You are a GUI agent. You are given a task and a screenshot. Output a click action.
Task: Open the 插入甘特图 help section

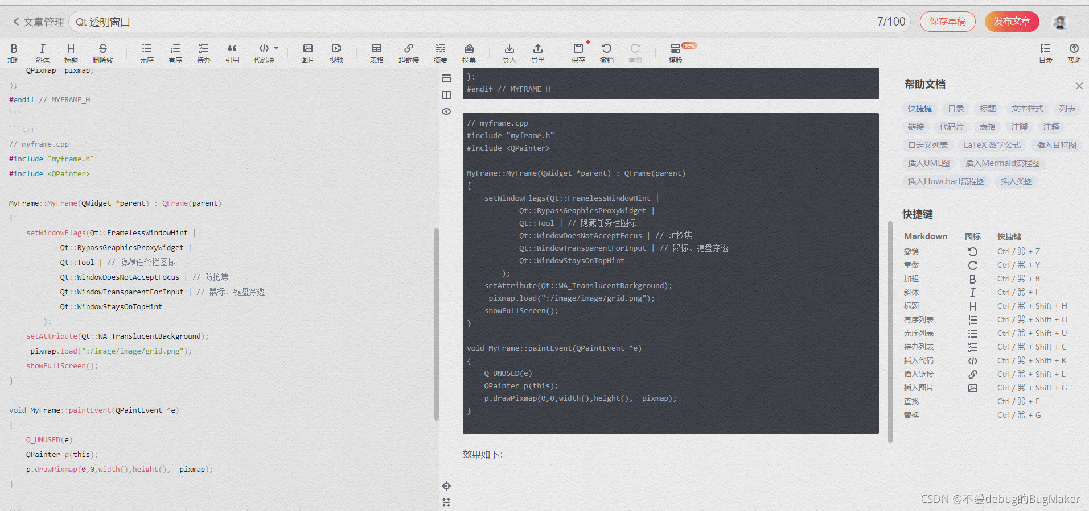[1057, 145]
